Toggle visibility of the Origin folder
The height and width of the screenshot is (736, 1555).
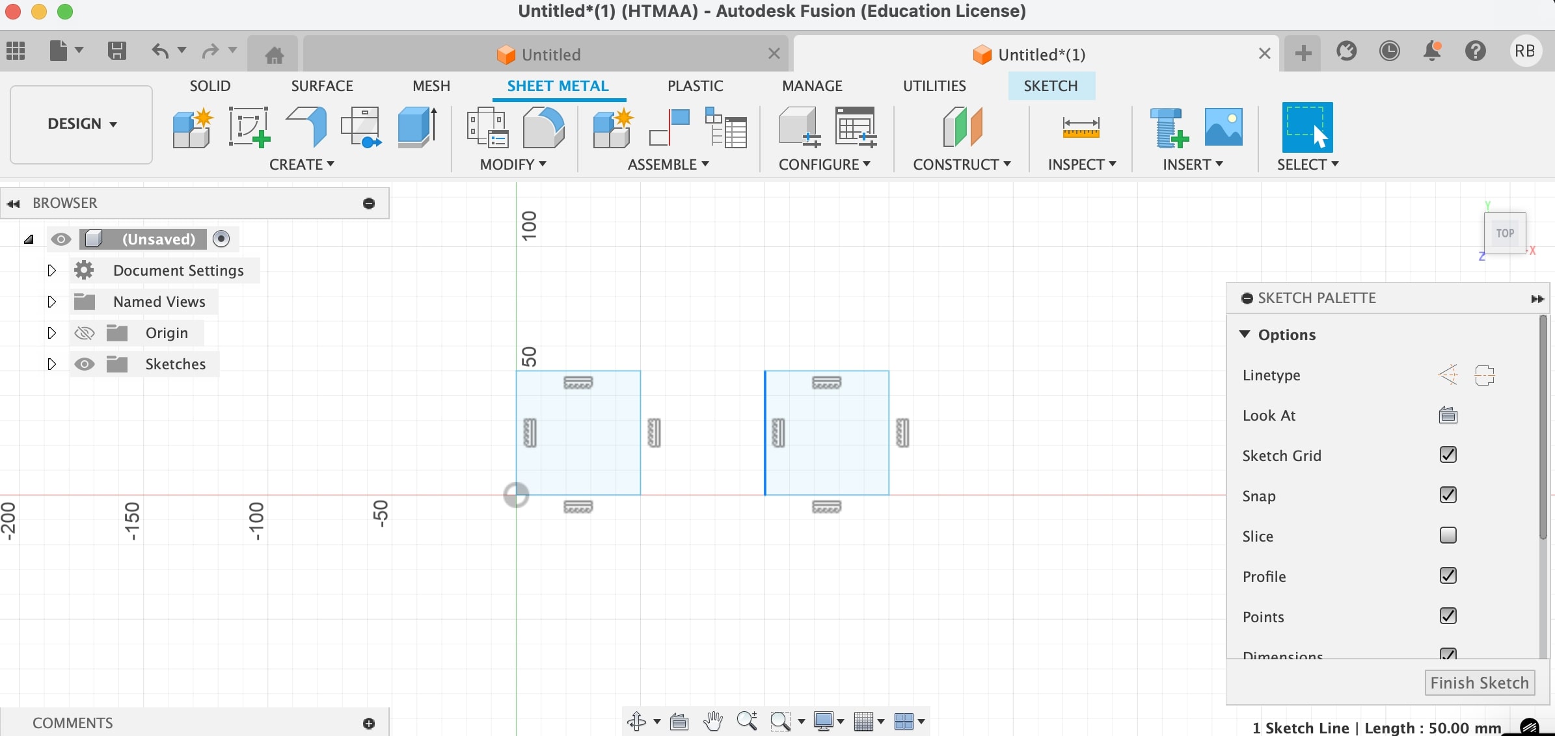point(84,332)
